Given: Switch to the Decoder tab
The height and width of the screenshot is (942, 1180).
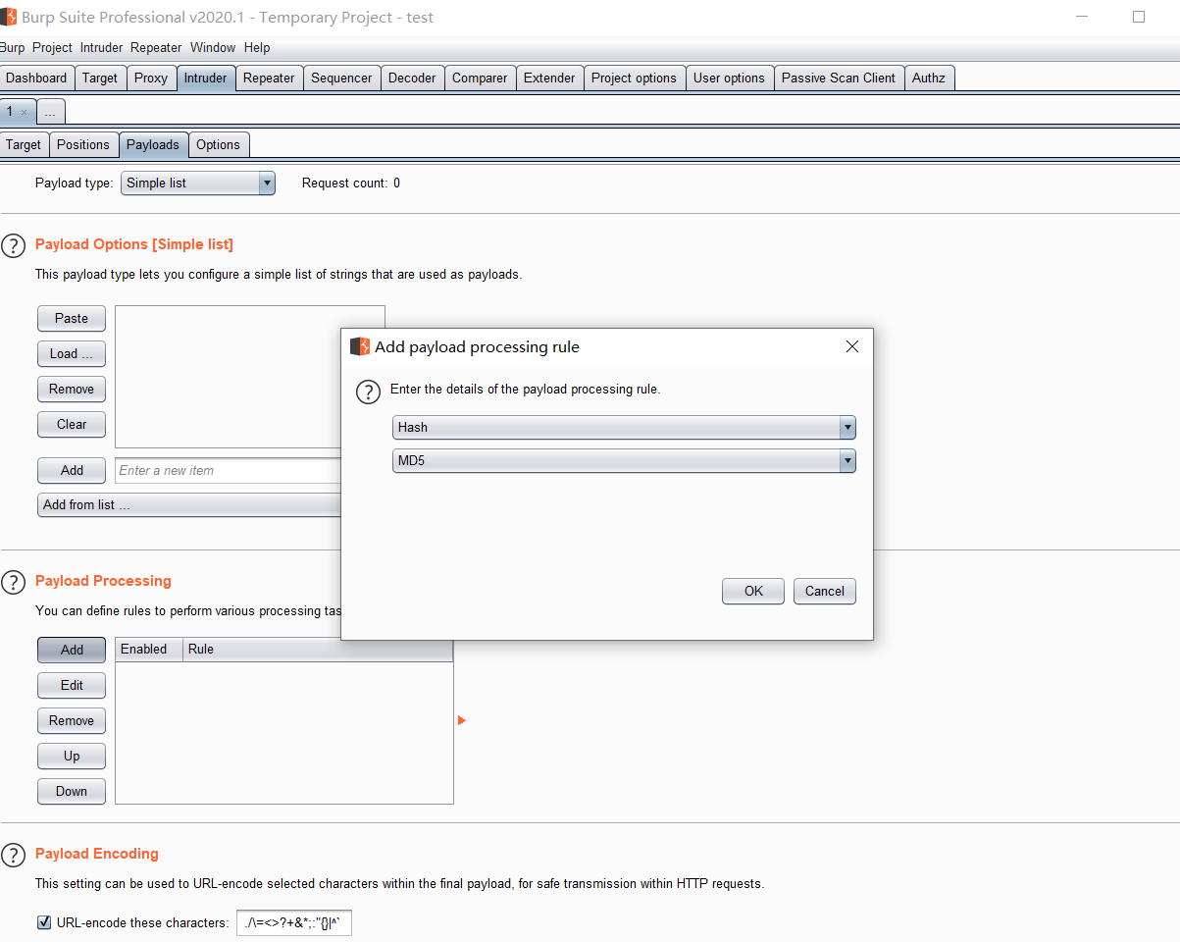Looking at the screenshot, I should click(412, 78).
